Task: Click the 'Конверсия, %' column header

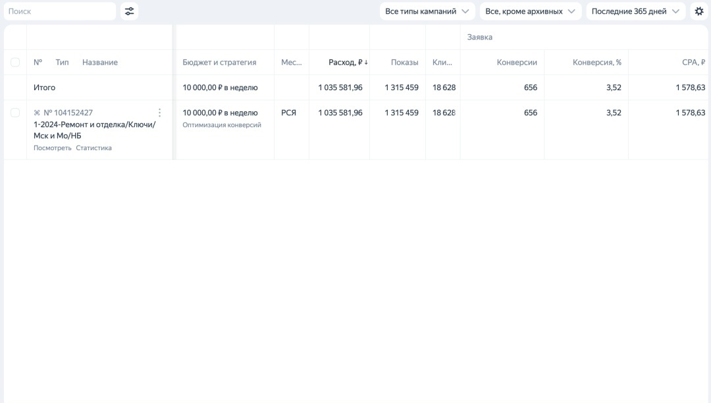Action: tap(596, 62)
